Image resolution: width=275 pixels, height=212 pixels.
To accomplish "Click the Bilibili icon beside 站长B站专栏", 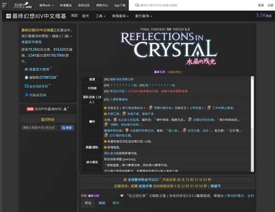I will click(x=26, y=86).
